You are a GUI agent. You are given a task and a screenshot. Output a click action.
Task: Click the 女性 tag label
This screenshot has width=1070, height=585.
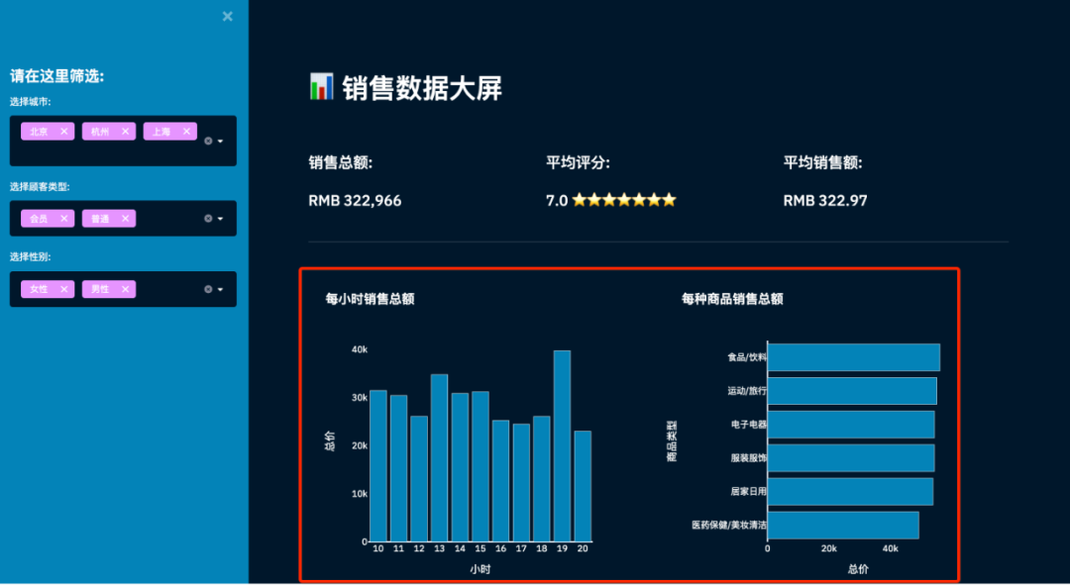39,289
